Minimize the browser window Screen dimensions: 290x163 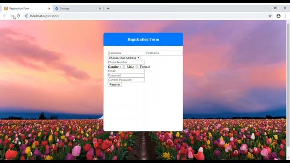coord(266,8)
